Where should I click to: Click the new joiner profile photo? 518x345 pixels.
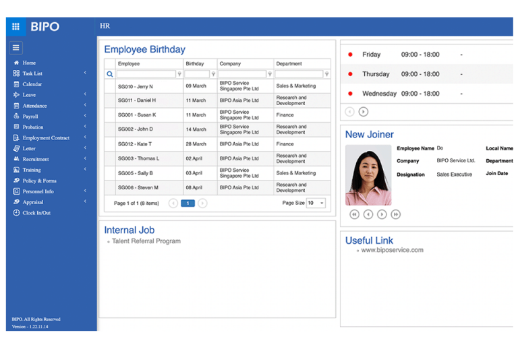click(x=368, y=175)
